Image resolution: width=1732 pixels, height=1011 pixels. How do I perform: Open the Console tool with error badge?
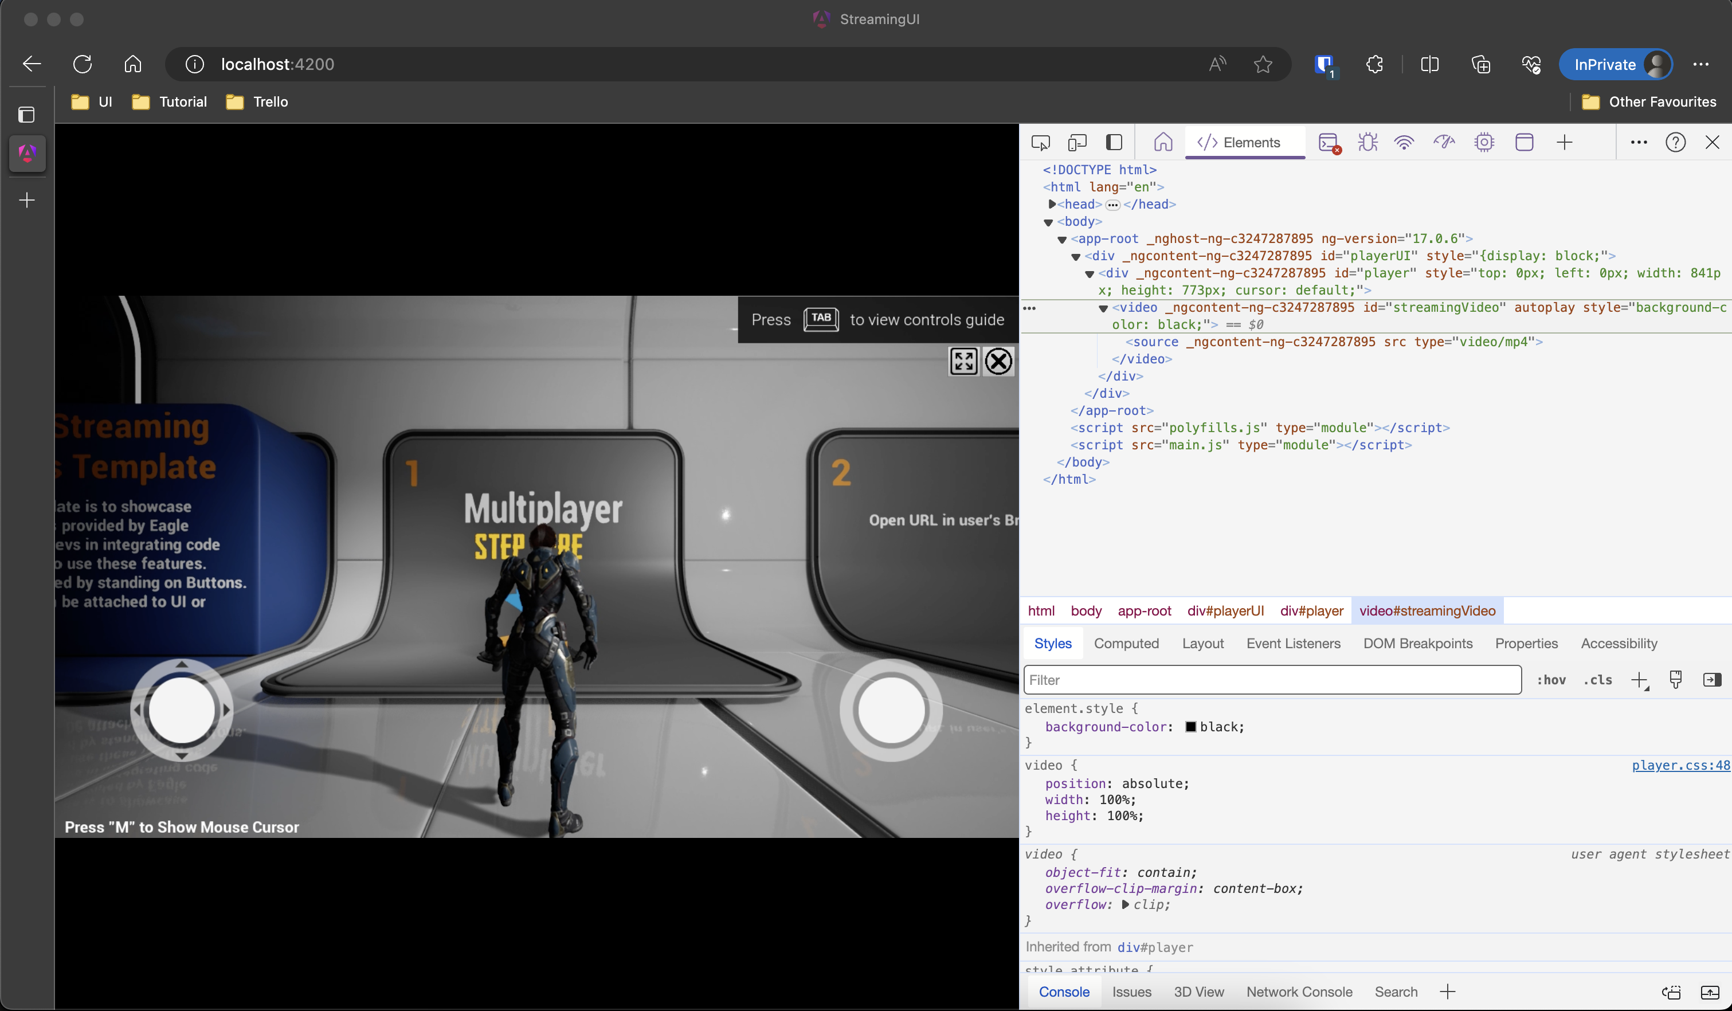pyautogui.click(x=1329, y=143)
